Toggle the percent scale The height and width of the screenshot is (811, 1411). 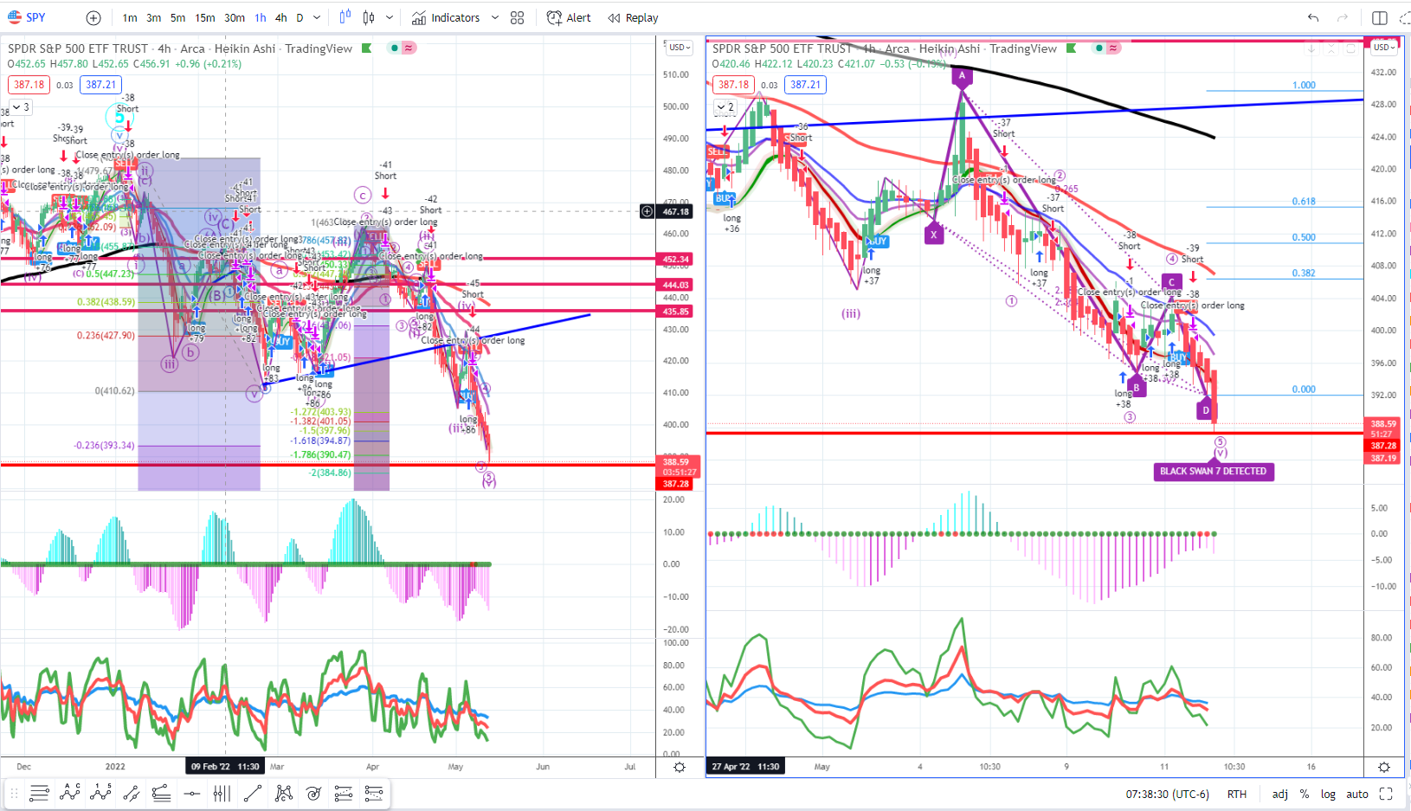(1304, 794)
